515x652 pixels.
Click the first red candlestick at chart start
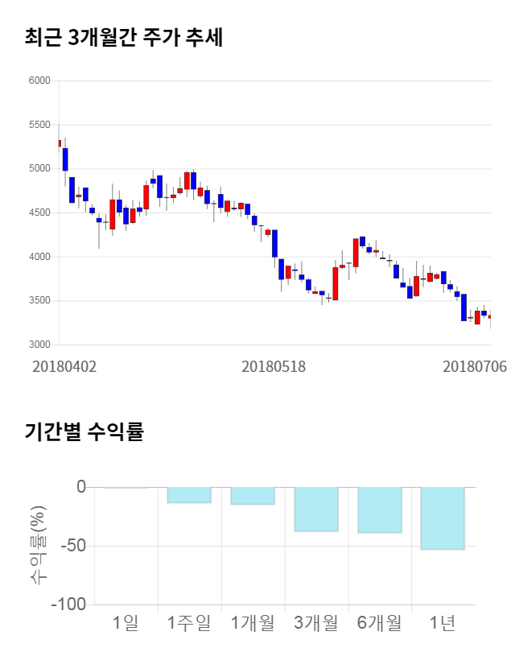click(x=59, y=143)
